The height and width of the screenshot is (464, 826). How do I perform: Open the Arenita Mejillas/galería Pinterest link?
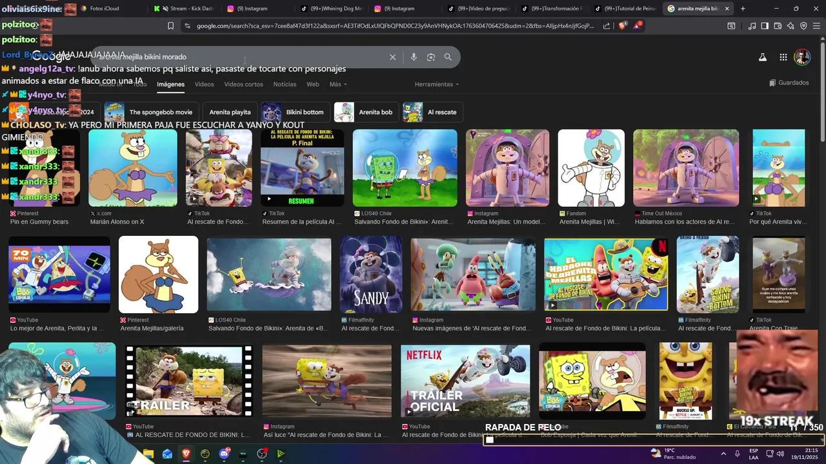click(x=152, y=329)
